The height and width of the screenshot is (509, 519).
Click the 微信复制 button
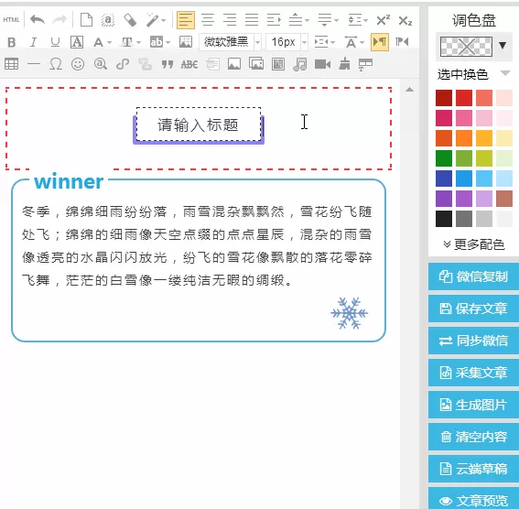click(473, 276)
